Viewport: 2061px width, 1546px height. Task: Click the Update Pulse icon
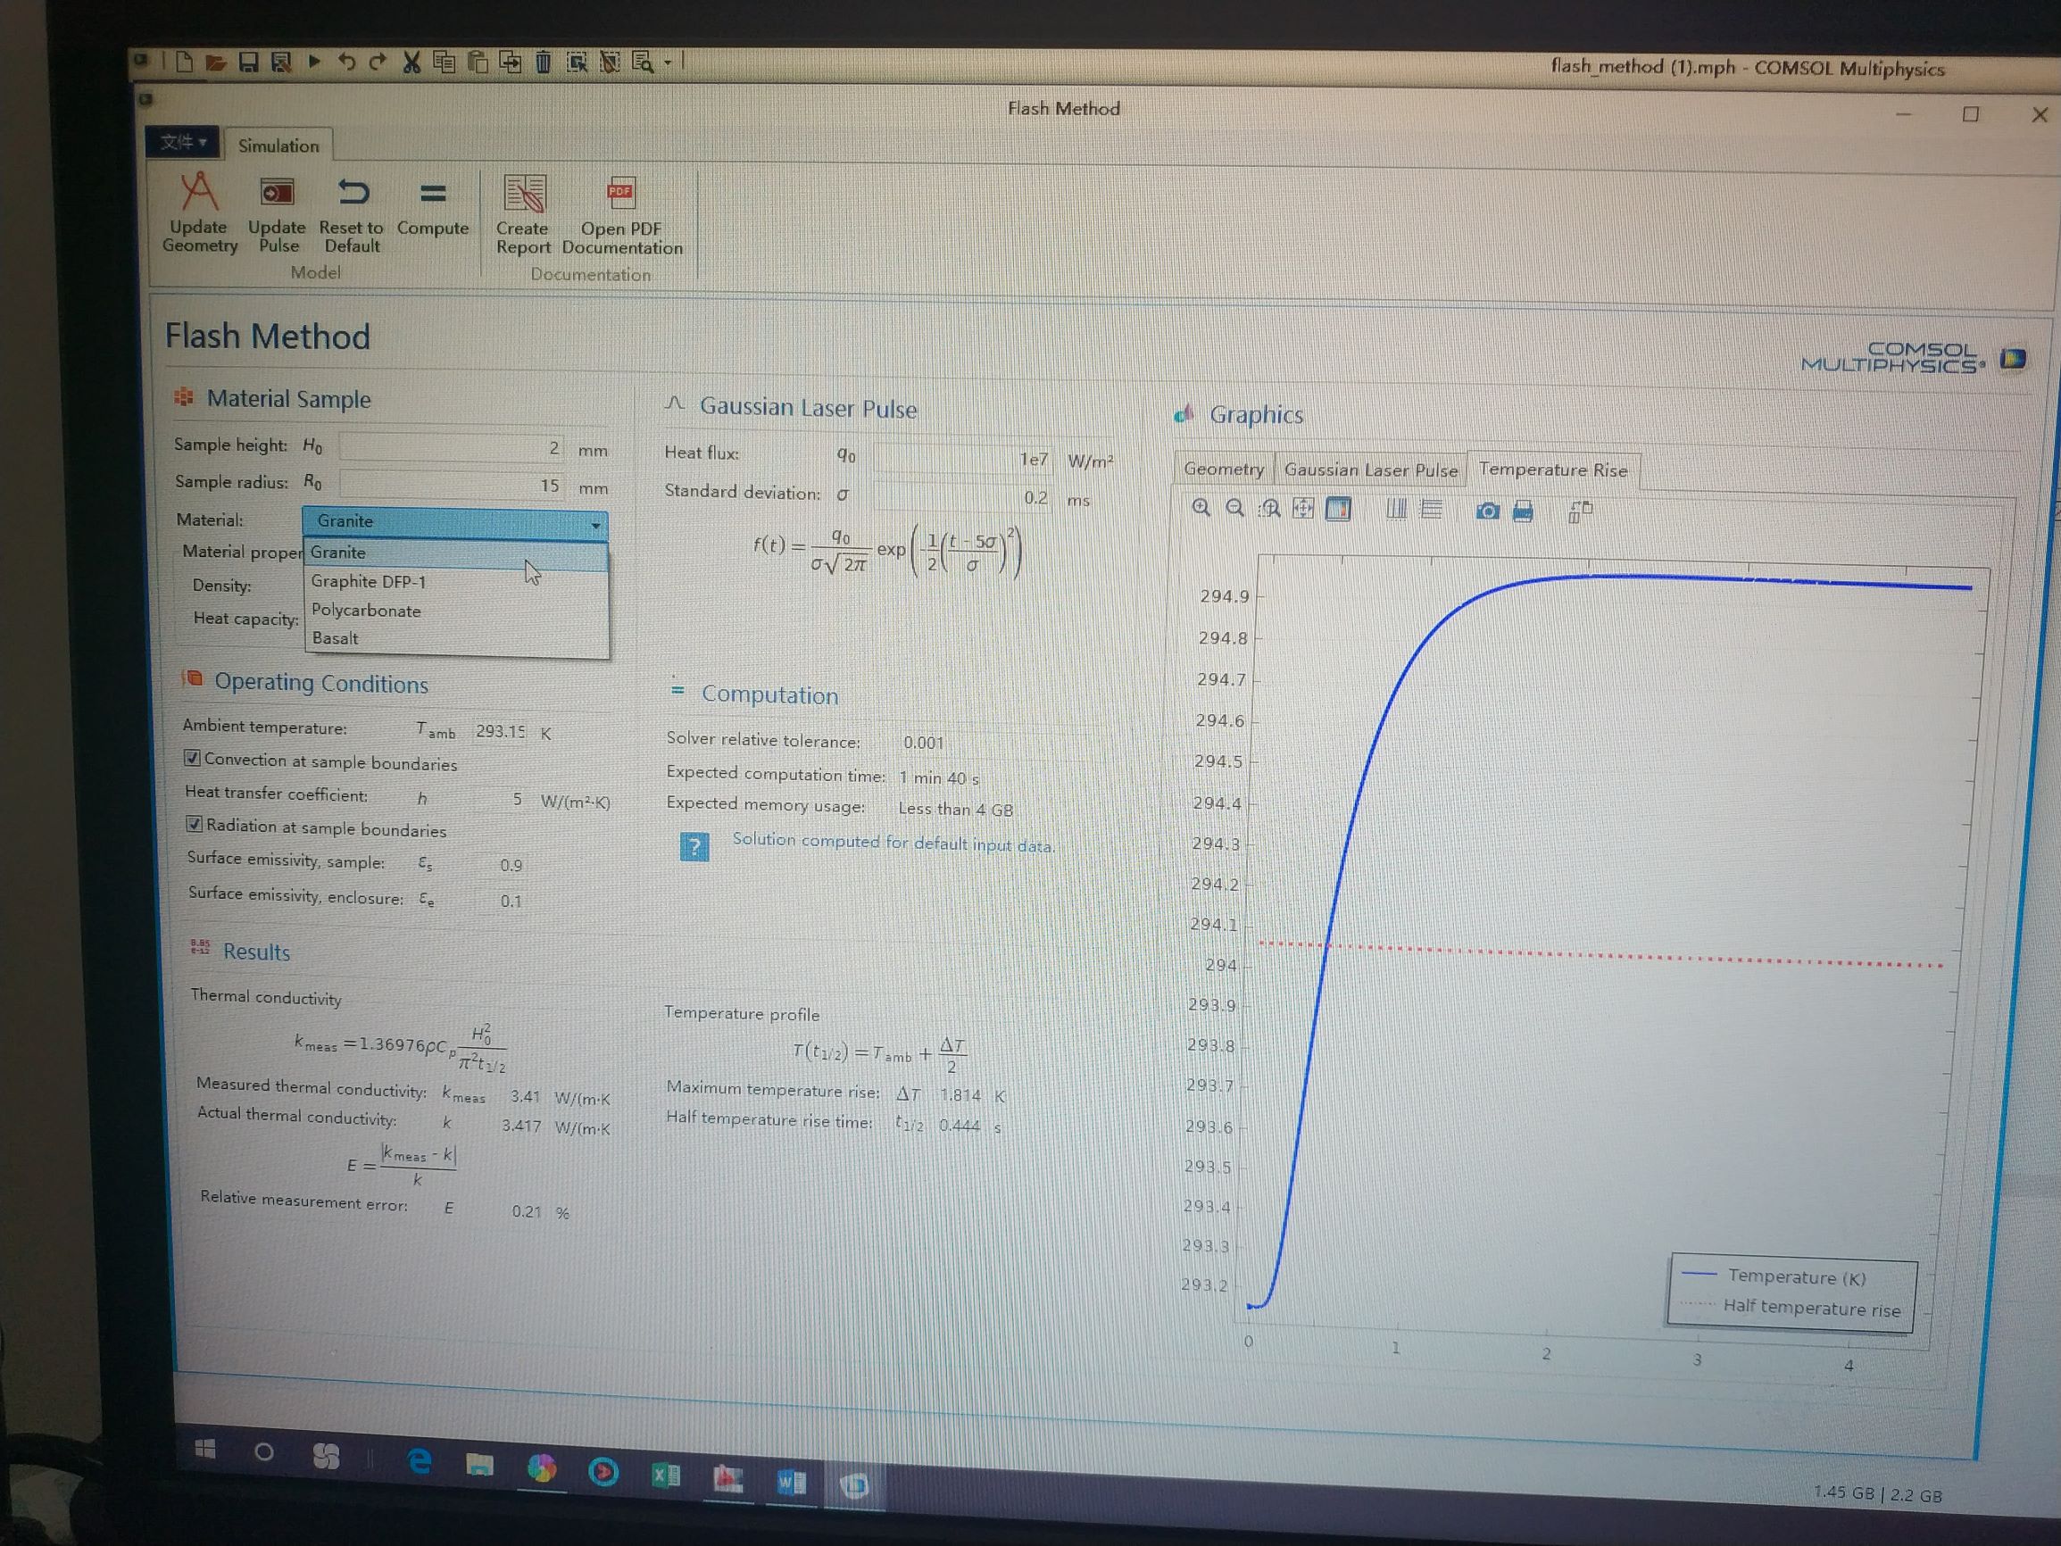[277, 193]
